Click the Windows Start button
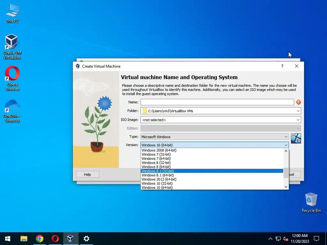Viewport: 327px width, 245px height. [x=8, y=239]
